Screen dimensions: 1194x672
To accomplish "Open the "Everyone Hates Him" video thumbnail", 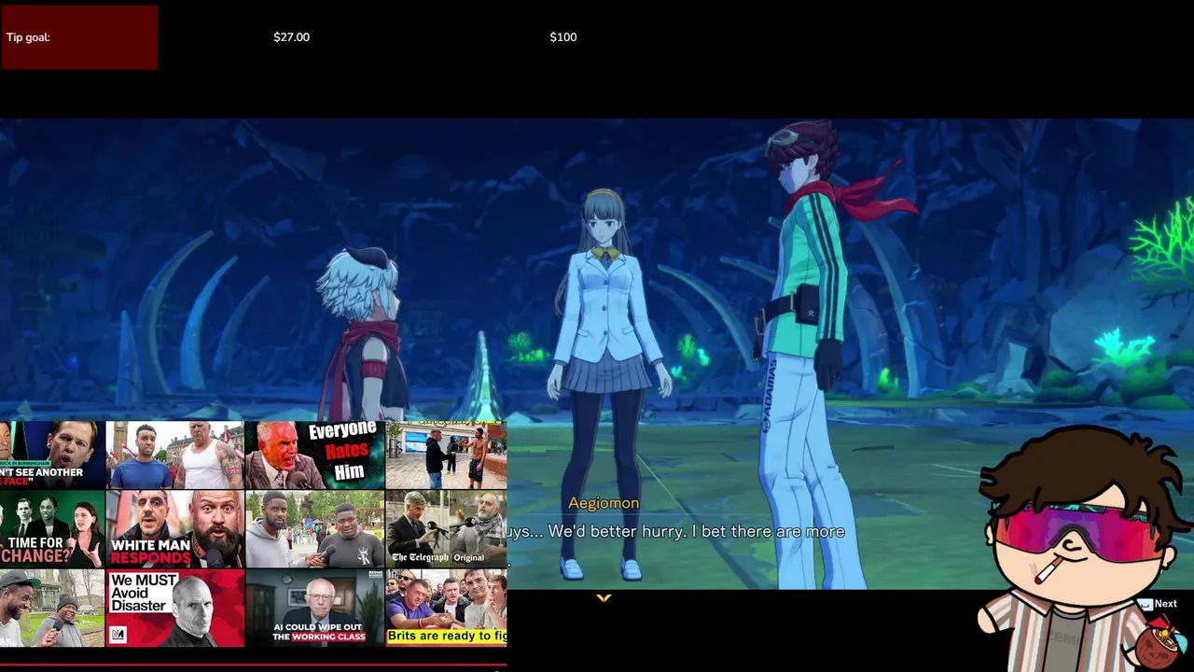I will click(314, 455).
